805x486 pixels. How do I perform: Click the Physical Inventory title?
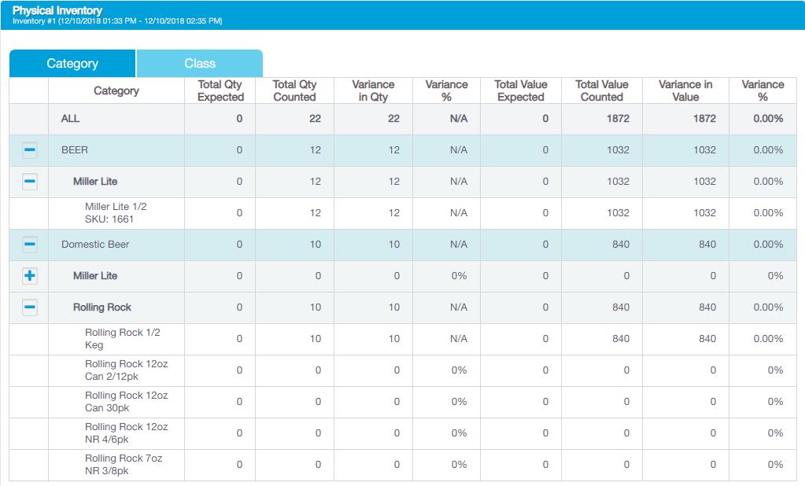[57, 10]
